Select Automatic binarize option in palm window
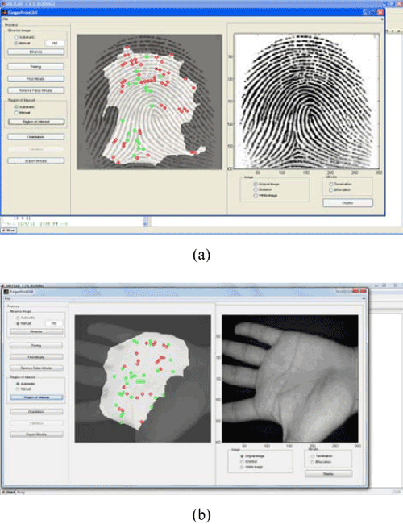Image resolution: width=403 pixels, height=524 pixels. 18,318
